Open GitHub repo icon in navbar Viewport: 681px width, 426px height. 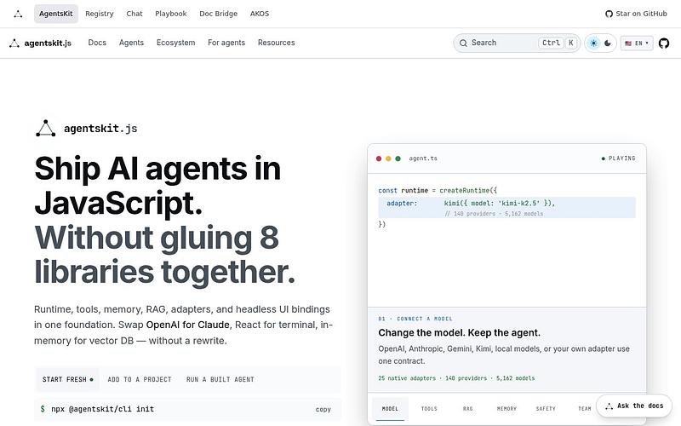coord(664,43)
